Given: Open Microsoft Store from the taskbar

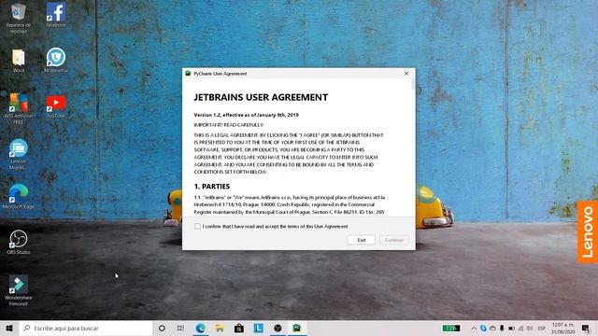Looking at the screenshot, I should click(239, 328).
